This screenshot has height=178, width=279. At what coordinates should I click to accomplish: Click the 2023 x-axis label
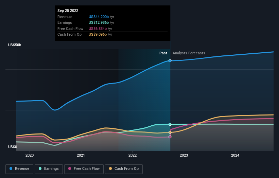click(x=184, y=156)
